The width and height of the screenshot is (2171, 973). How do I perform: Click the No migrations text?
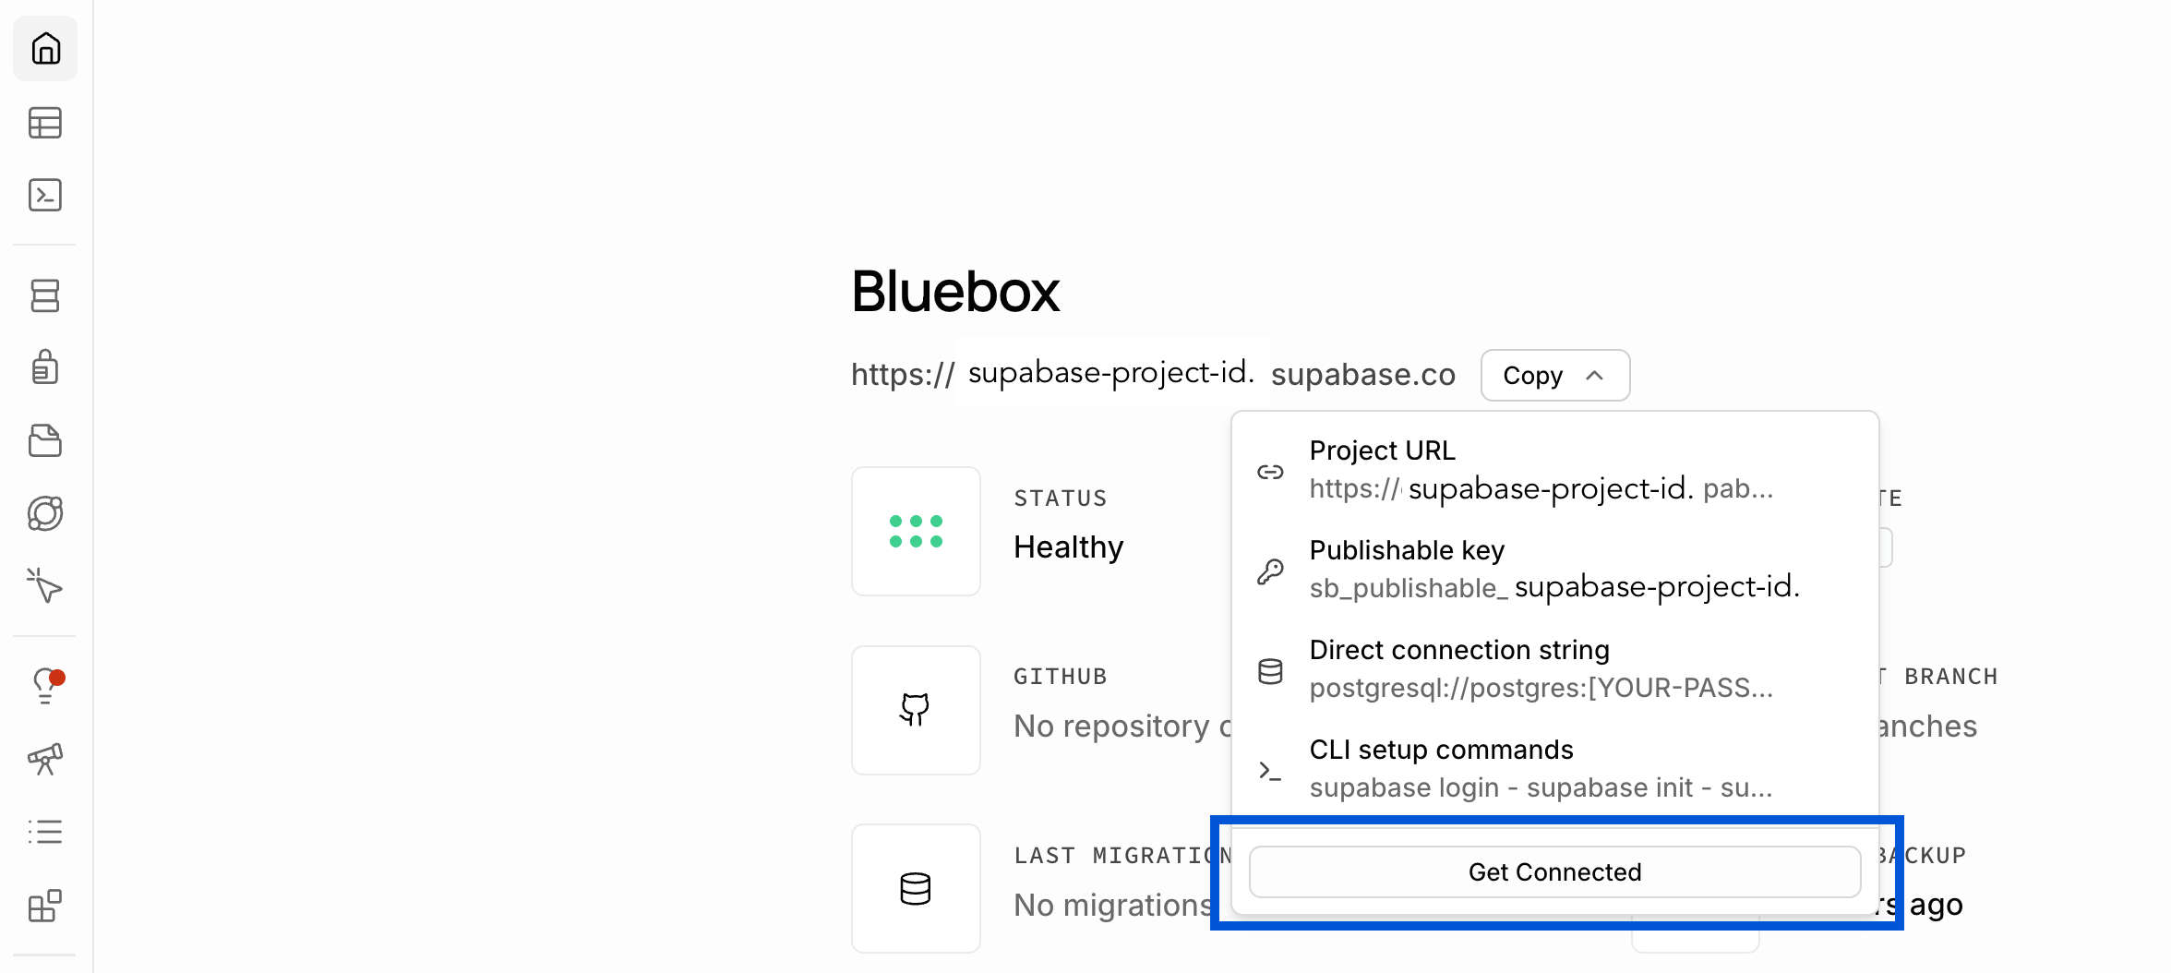point(1113,905)
